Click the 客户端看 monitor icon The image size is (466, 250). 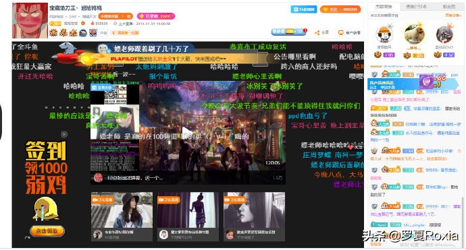340,32
